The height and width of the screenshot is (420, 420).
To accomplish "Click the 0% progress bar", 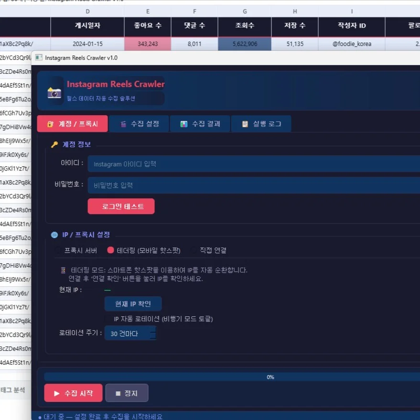I will click(x=232, y=377).
